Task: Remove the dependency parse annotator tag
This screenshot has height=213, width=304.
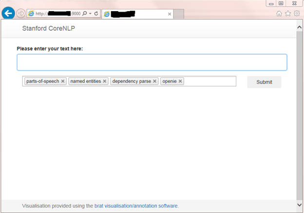Action: point(154,81)
